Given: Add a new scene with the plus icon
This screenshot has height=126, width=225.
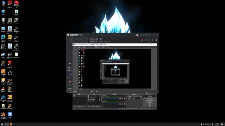Looking at the screenshot, I should 74,106.
